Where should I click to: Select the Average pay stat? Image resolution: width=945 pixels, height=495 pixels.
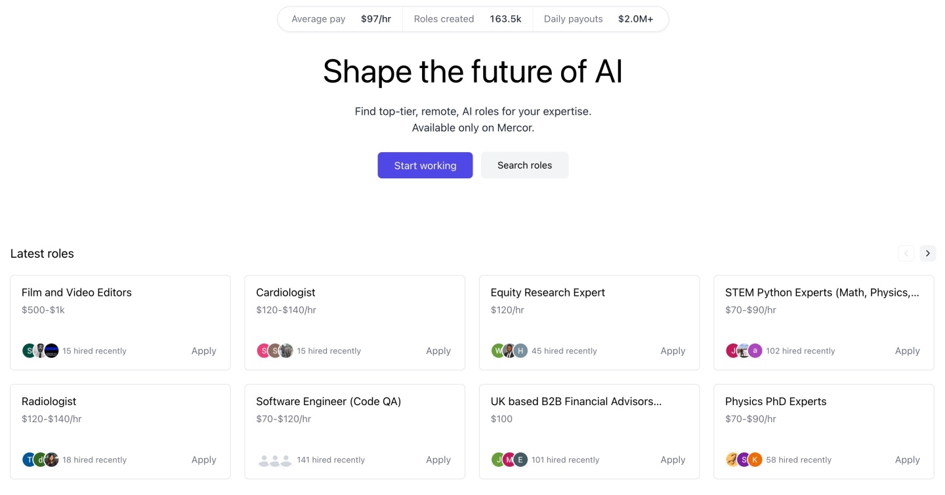pyautogui.click(x=341, y=19)
